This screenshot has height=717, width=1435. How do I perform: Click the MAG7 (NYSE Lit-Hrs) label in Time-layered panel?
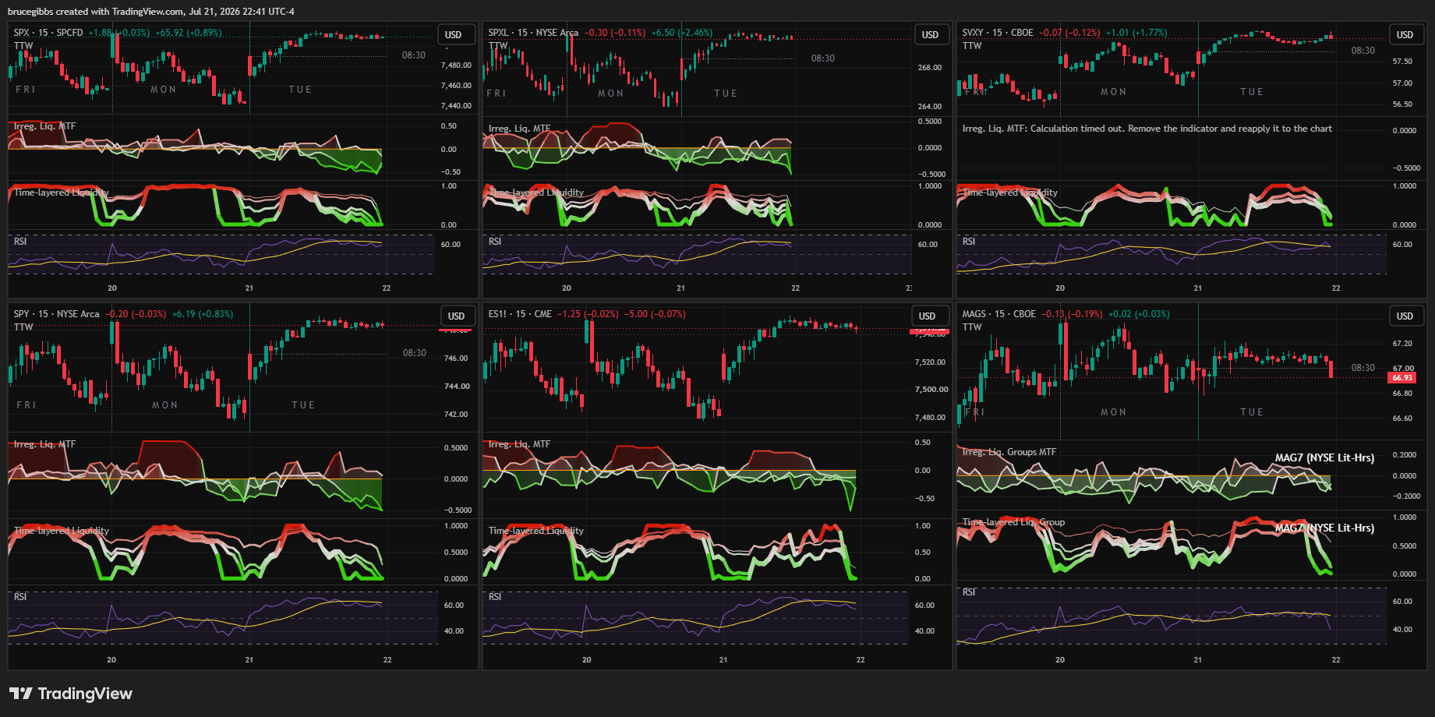[x=1324, y=528]
